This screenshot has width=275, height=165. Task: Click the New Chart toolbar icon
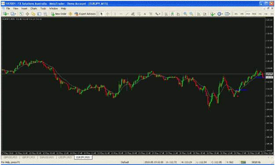click(5, 14)
